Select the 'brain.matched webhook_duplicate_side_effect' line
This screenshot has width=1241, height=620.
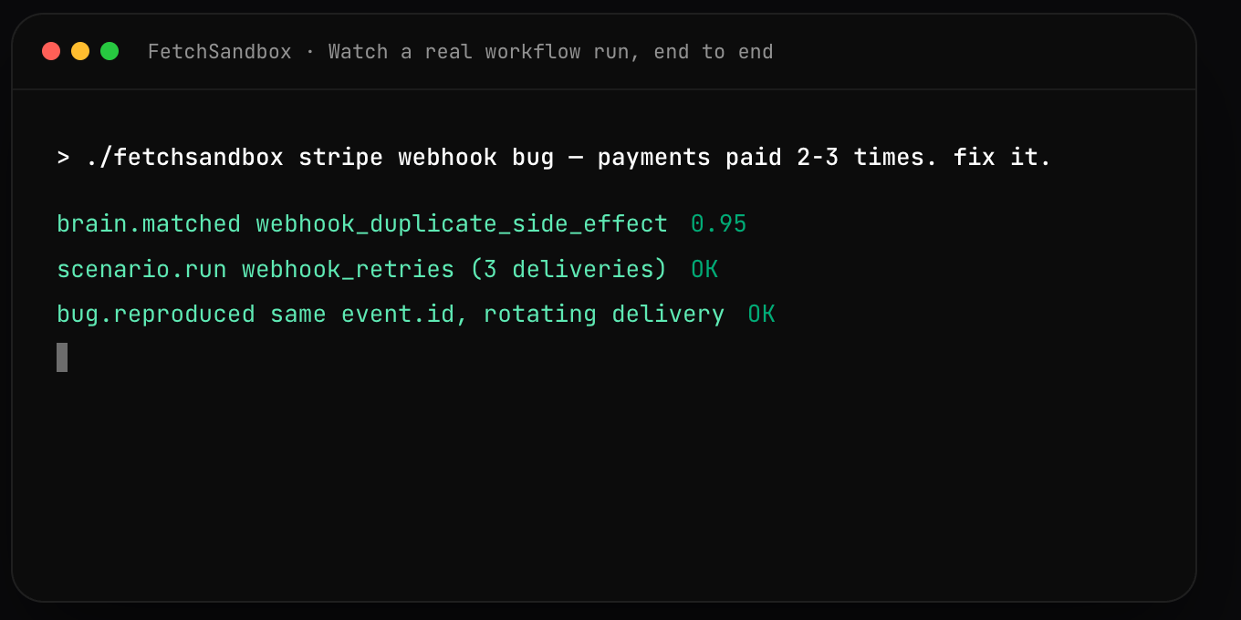[362, 224]
